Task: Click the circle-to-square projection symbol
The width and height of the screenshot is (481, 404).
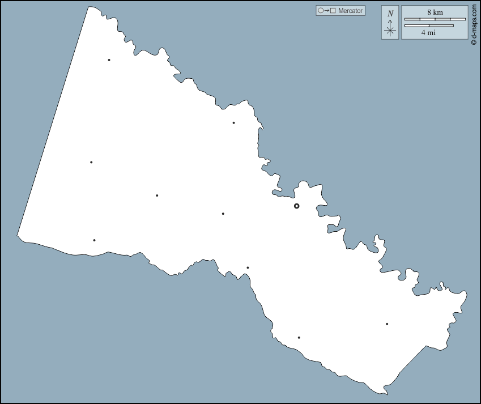Action: tap(327, 11)
